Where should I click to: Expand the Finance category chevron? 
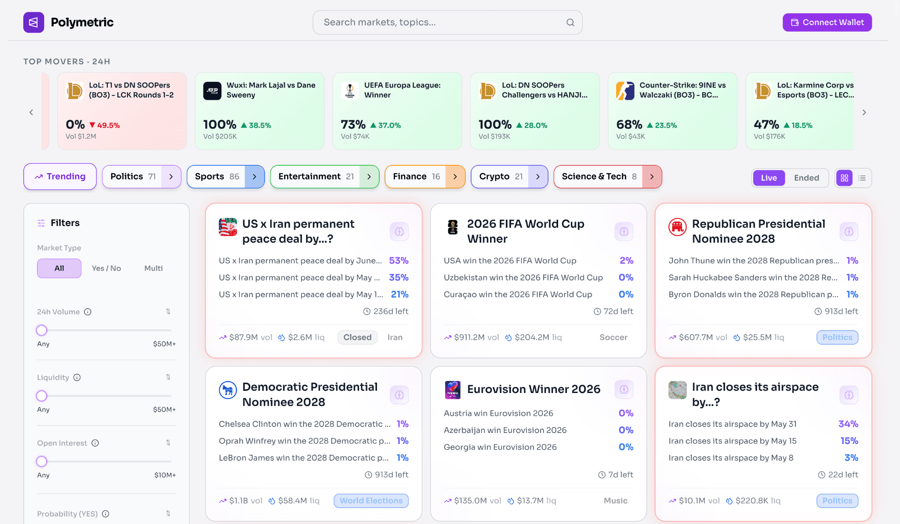tap(455, 176)
